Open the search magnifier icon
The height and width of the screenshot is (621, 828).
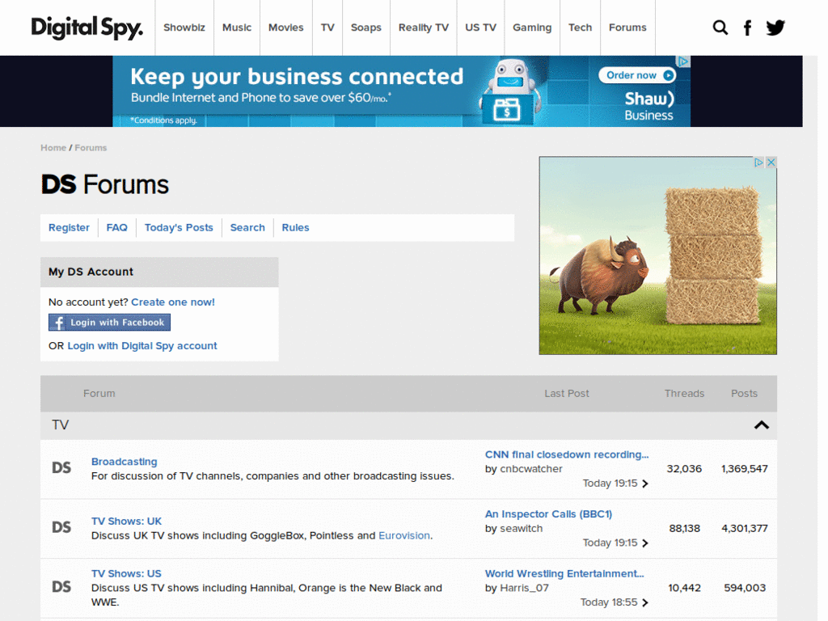720,27
